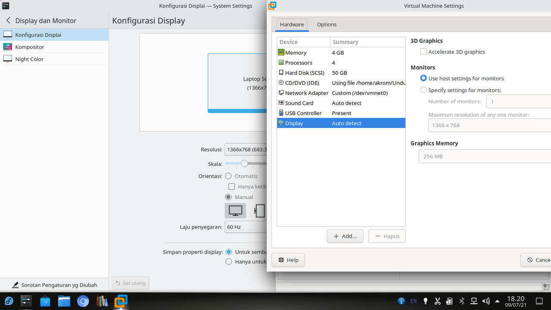Click the Bluetooth tray icon
The width and height of the screenshot is (551, 310).
(x=461, y=301)
